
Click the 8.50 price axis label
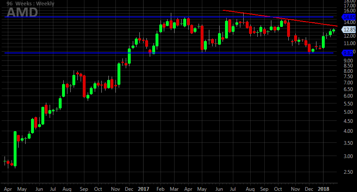348,66
